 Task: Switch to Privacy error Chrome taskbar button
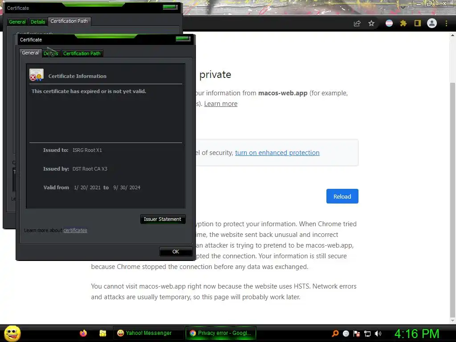[x=221, y=333]
